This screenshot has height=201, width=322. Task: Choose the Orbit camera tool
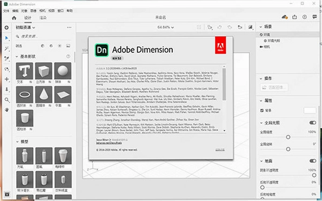(7, 69)
